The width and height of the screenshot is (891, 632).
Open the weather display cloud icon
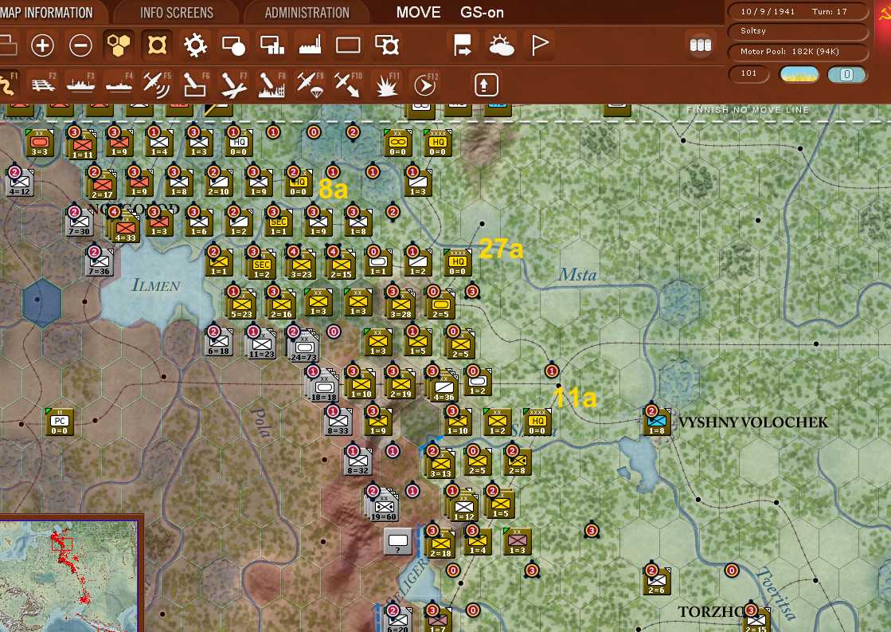click(502, 45)
